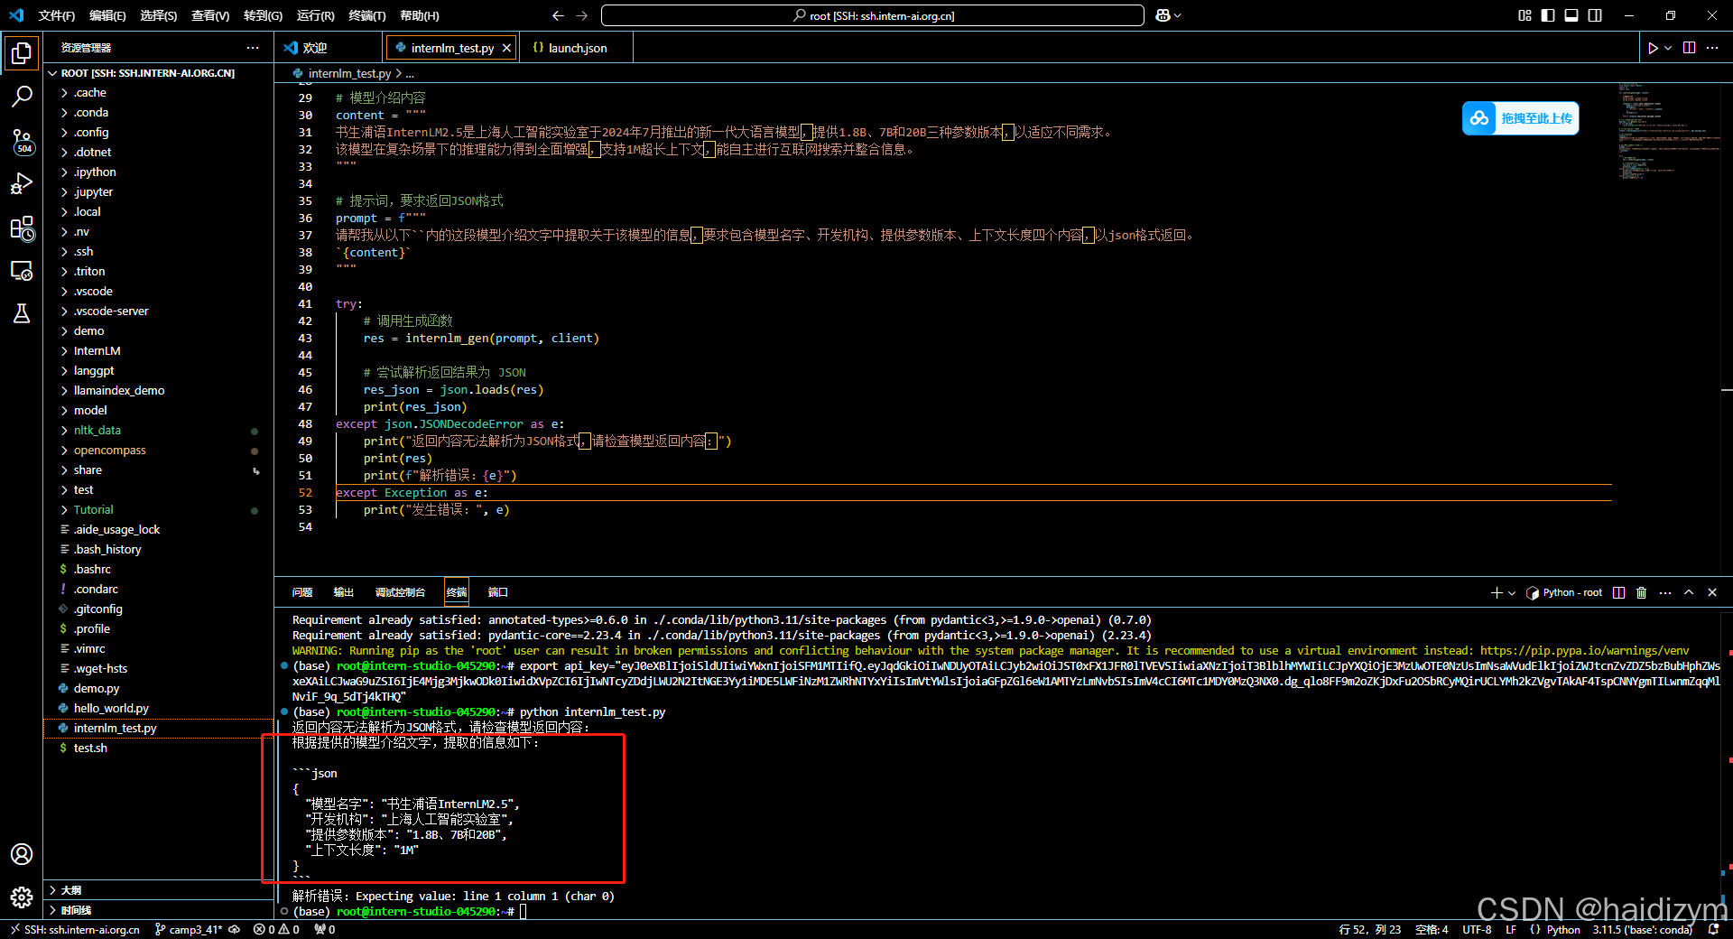Expand the llamaindex_demo folder
This screenshot has width=1733, height=939.
(x=158, y=390)
